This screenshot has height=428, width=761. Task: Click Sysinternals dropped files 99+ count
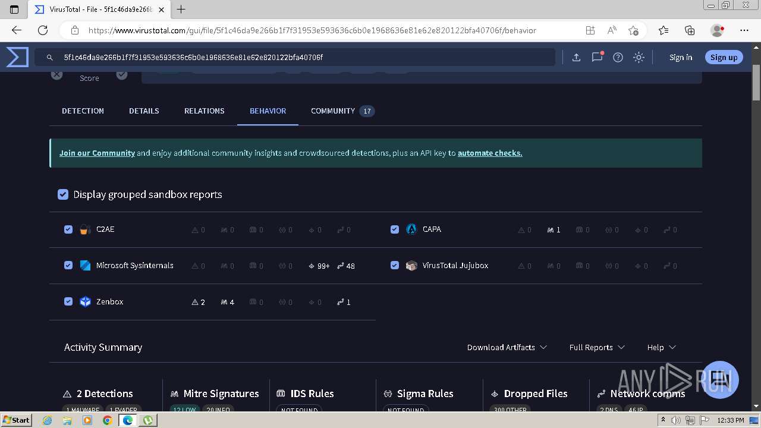pyautogui.click(x=319, y=266)
